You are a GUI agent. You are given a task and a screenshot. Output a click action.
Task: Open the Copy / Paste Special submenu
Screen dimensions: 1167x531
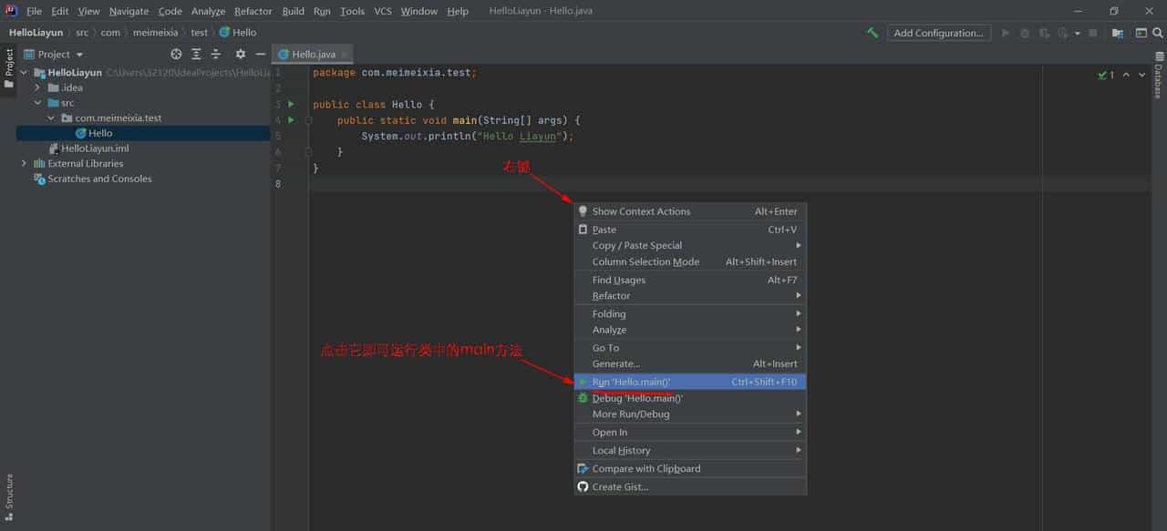[637, 245]
